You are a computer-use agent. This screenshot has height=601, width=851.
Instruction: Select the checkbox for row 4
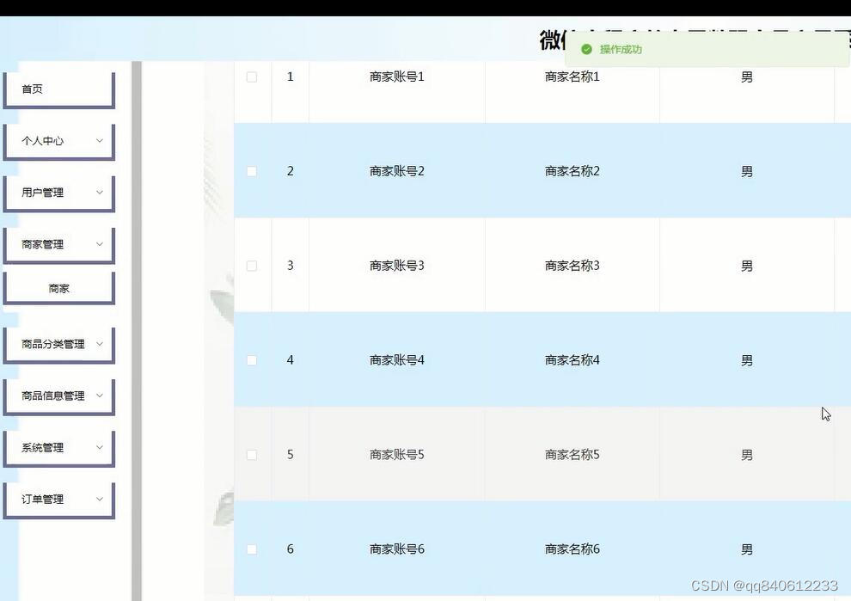point(252,360)
